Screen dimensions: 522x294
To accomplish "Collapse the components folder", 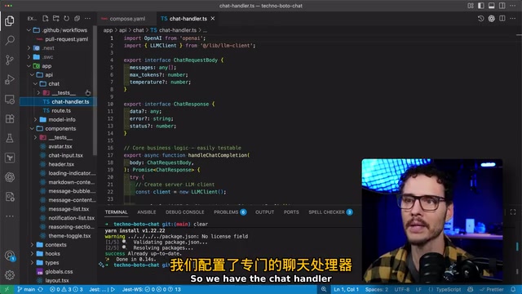I will click(x=32, y=129).
